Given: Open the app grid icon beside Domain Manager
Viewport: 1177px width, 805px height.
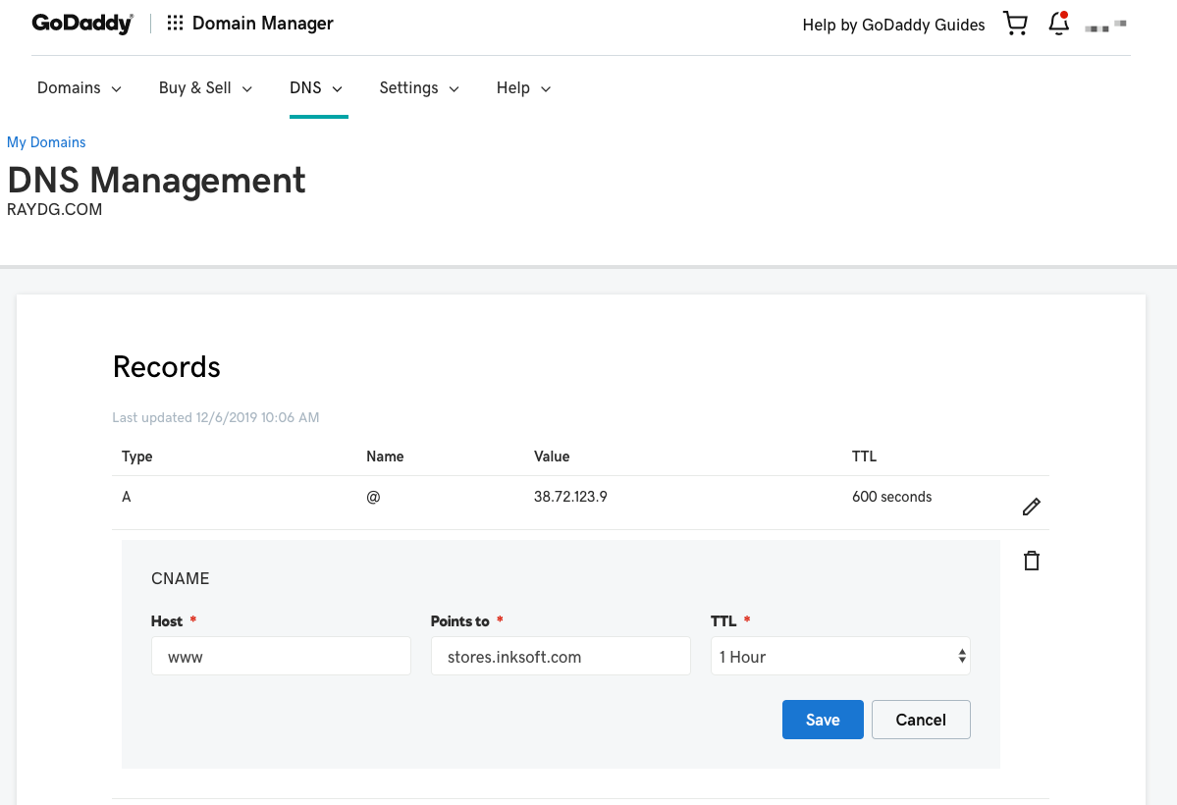Looking at the screenshot, I should (x=175, y=24).
